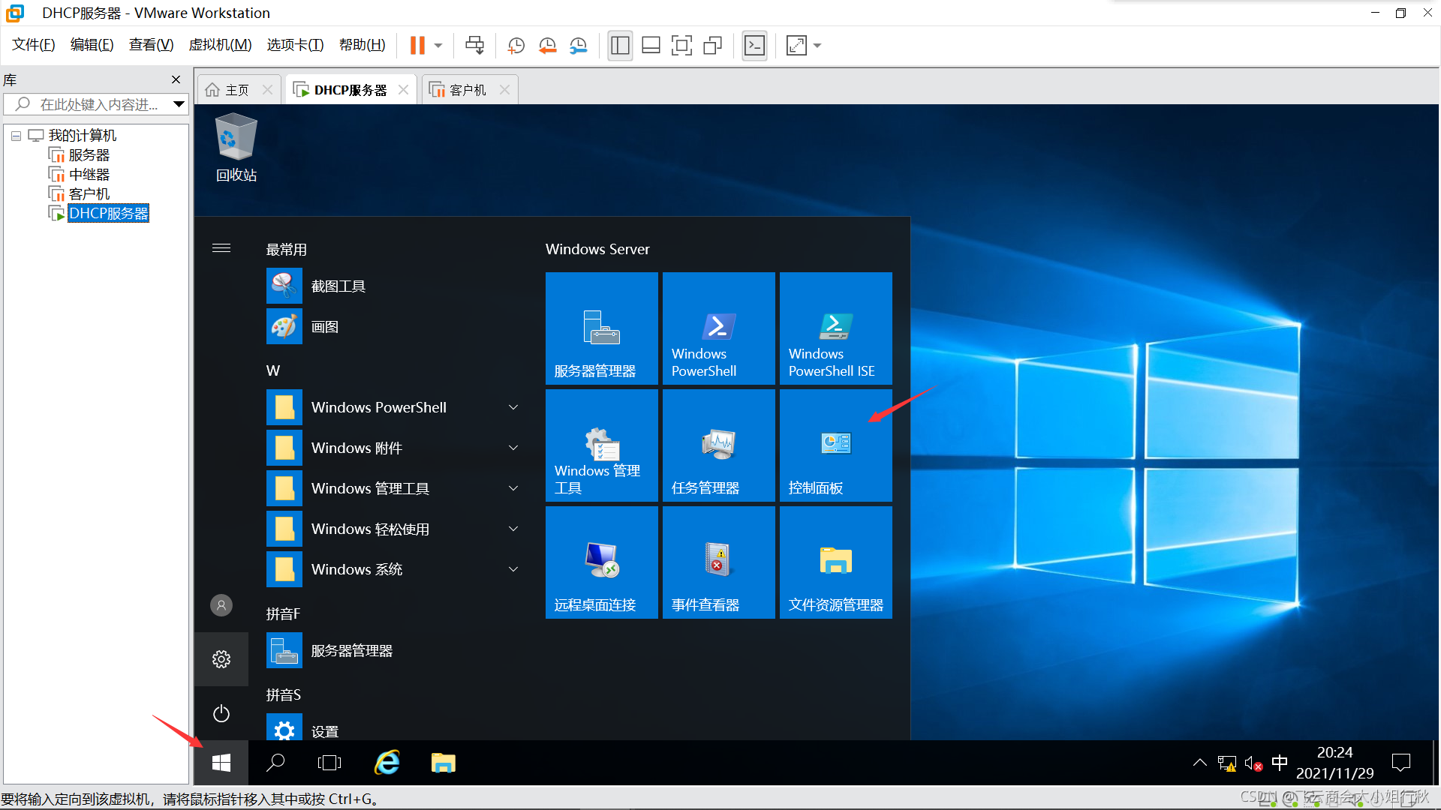Take a VM snapshot

(x=516, y=46)
